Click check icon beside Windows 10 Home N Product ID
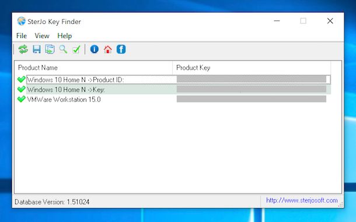This screenshot has width=356, height=222. point(22,80)
